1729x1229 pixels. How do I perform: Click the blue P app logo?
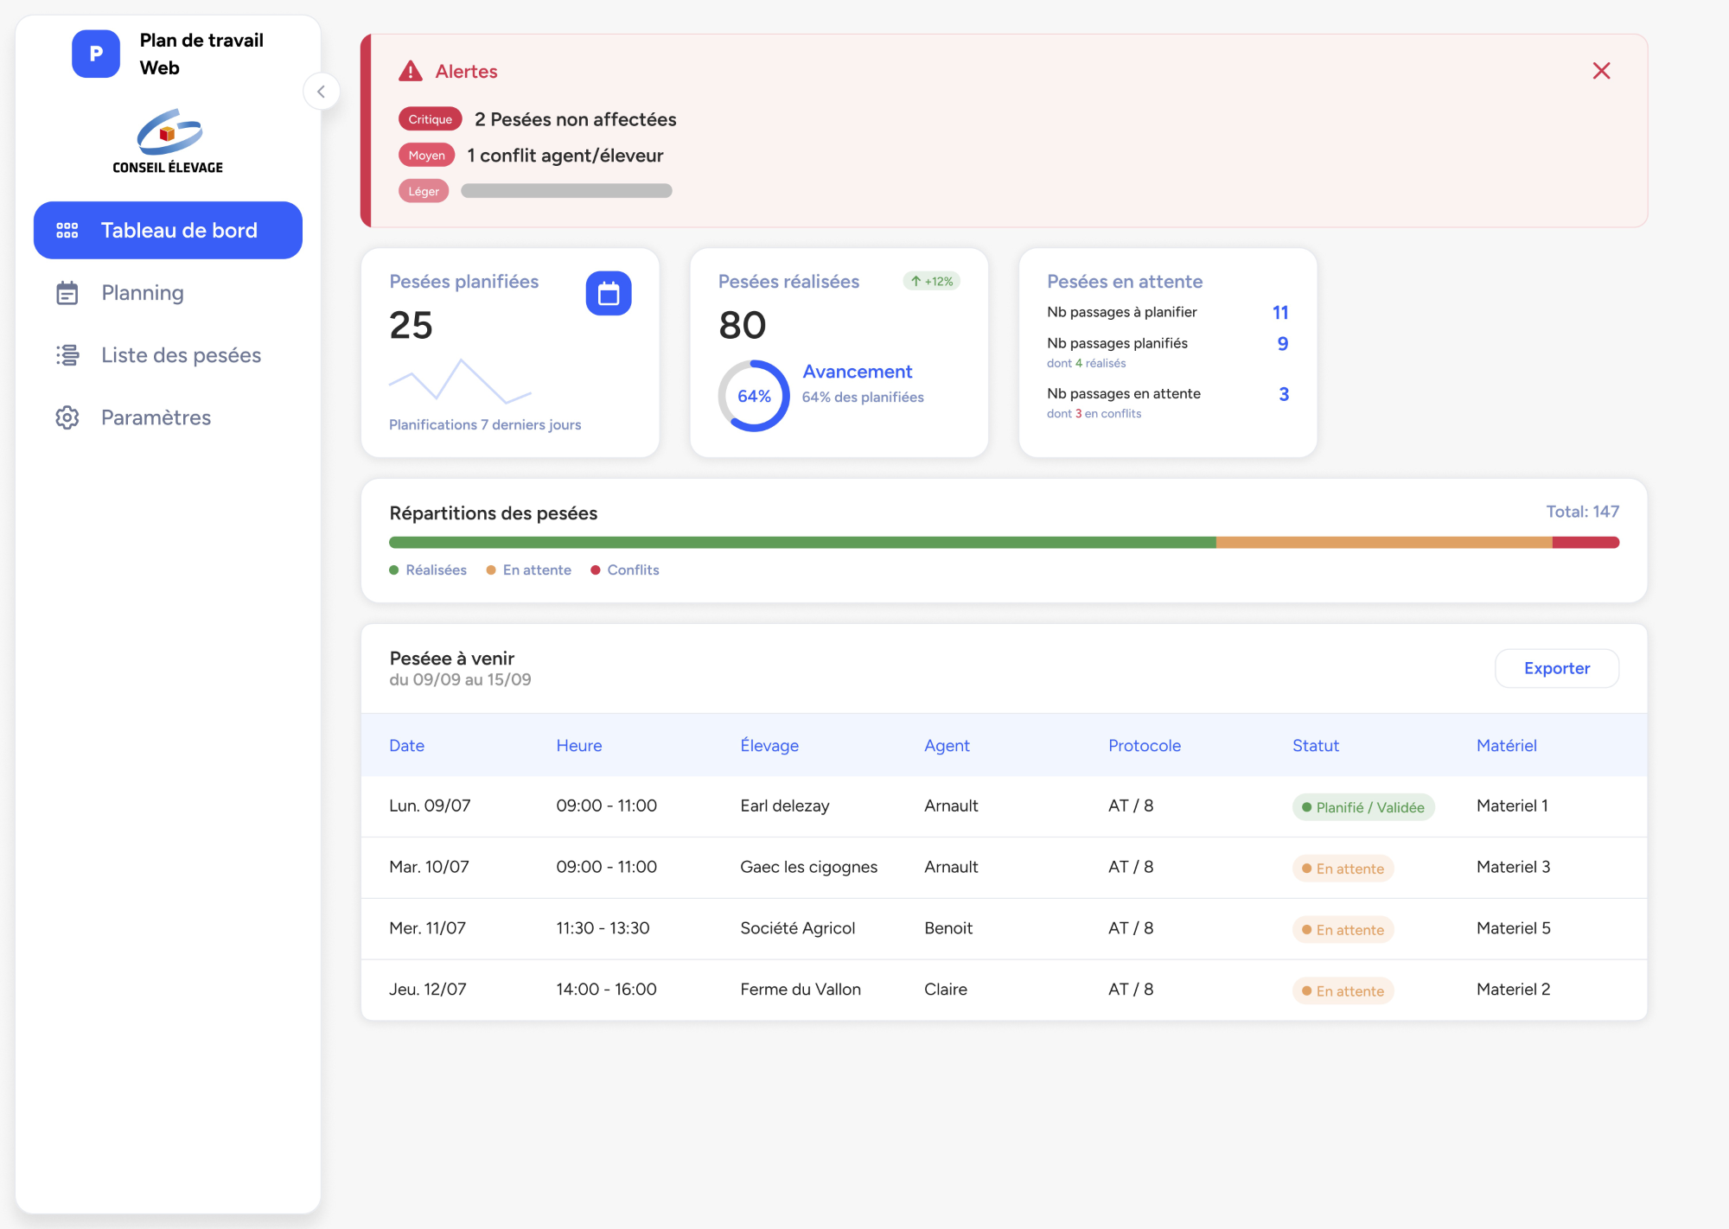point(96,54)
